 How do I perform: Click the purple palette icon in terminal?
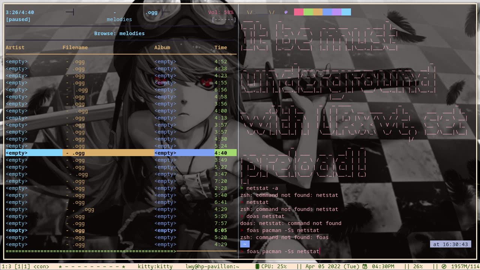(x=286, y=12)
